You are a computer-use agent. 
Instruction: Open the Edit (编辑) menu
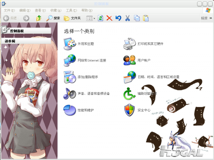pos(25,10)
